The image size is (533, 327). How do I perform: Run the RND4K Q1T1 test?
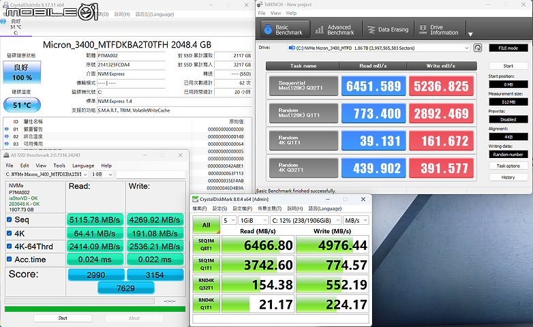pos(207,304)
